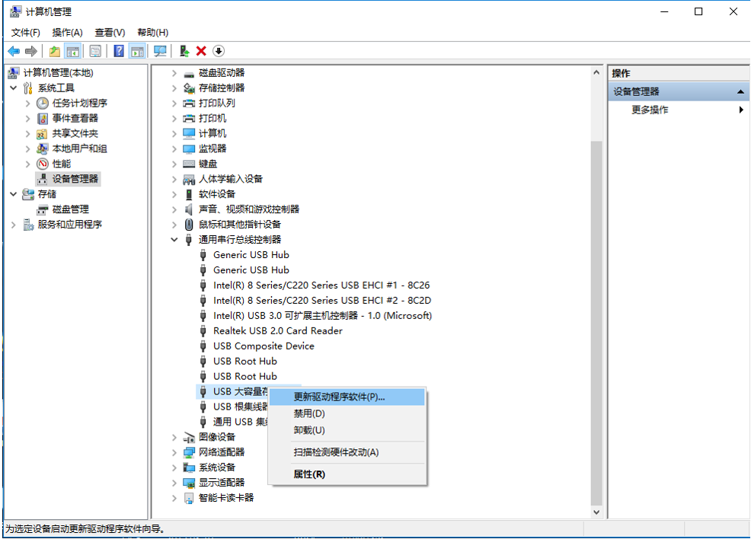The width and height of the screenshot is (751, 539).
Task: Toggle the show/hide action pane icon
Action: click(x=137, y=51)
